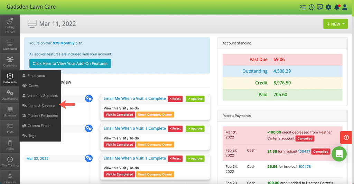The height and width of the screenshot is (184, 354).
Task: Open Getting Started rocket in sidebar
Action: [10, 26]
